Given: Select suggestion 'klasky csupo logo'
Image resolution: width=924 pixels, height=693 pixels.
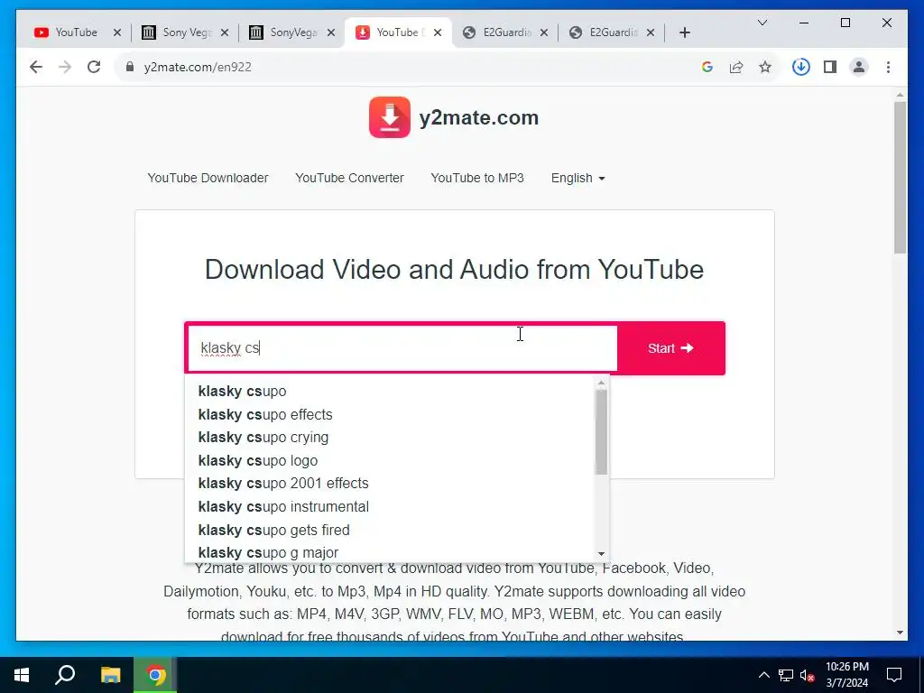Looking at the screenshot, I should point(390,461).
